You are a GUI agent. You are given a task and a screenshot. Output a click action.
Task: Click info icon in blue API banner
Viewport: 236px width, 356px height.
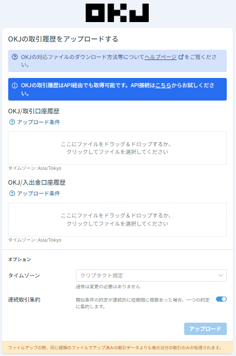click(15, 85)
